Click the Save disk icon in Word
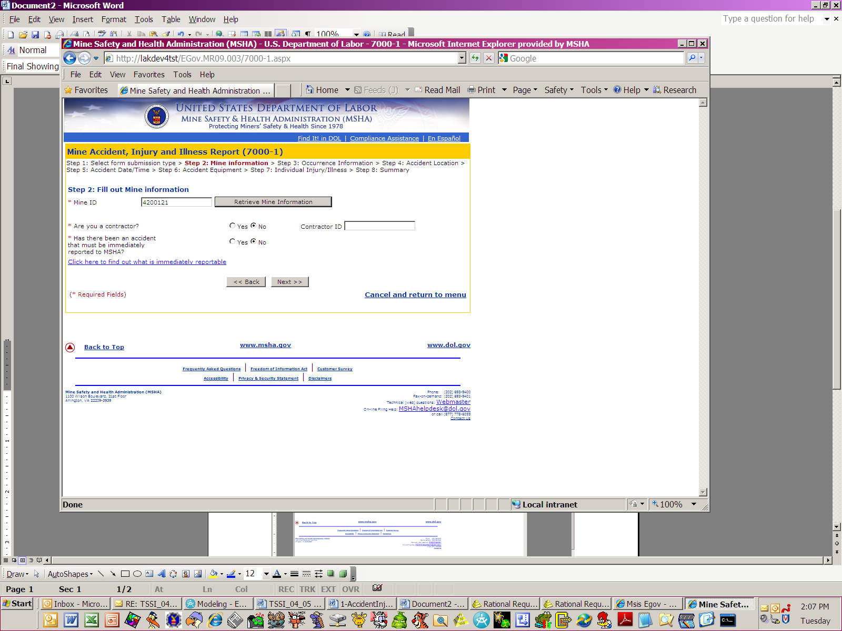Screen dimensions: 842x631 click(x=35, y=35)
